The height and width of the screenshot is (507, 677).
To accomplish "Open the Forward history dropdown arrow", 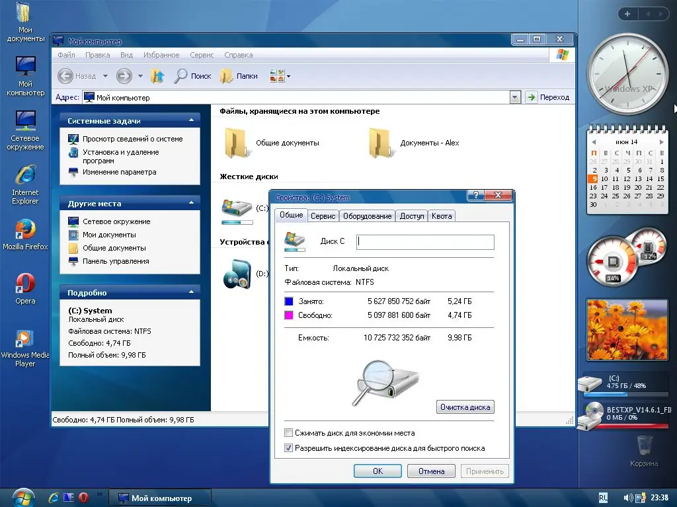I will coord(140,76).
